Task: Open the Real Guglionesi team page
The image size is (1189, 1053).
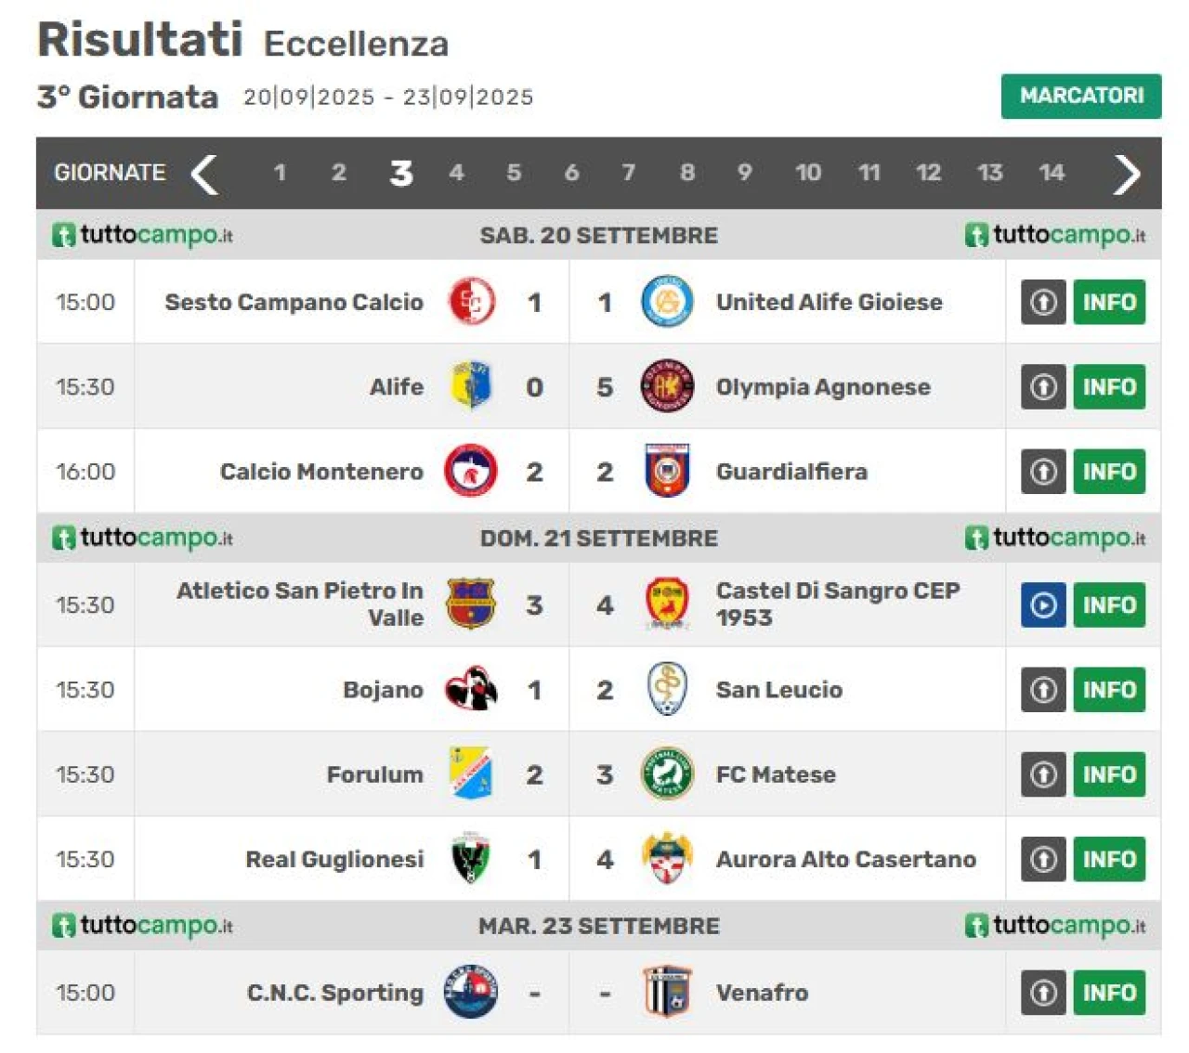Action: point(334,859)
